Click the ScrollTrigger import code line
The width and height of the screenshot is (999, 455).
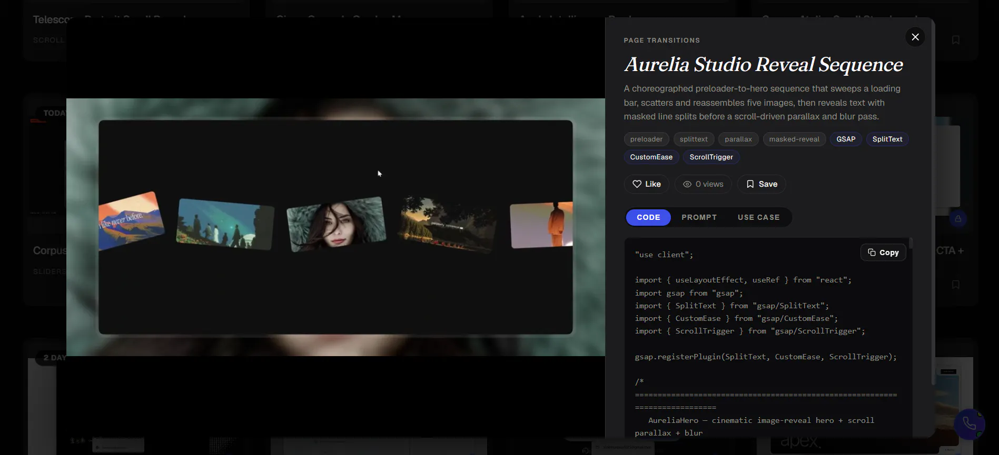click(x=750, y=331)
